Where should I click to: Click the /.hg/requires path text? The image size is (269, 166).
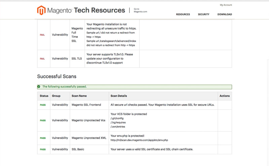click(x=118, y=122)
